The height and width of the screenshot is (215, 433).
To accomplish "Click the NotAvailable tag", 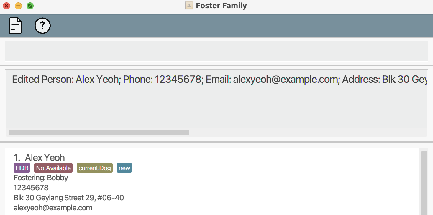I will tap(53, 168).
